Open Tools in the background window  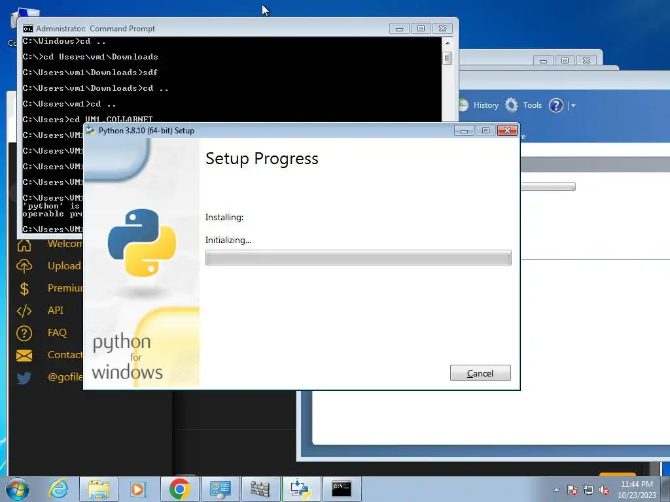click(533, 105)
